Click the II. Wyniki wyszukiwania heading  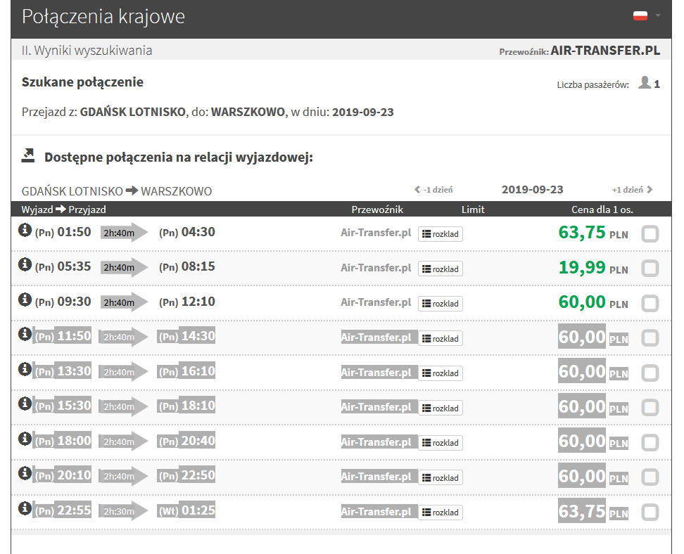tap(87, 51)
